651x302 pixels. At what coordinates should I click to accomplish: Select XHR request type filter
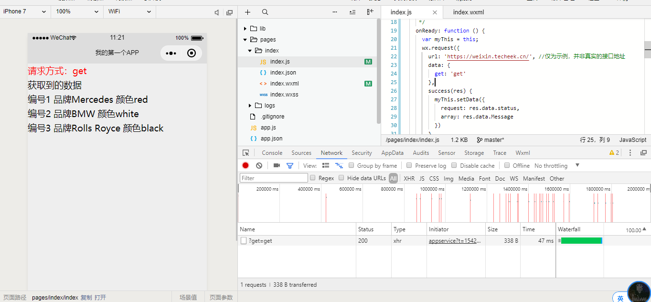click(409, 178)
